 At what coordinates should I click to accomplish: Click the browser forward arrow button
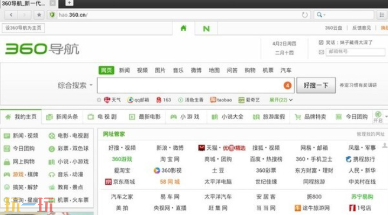coord(24,15)
